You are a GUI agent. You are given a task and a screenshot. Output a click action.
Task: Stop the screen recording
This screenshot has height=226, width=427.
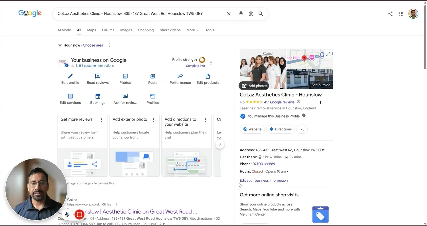79,215
